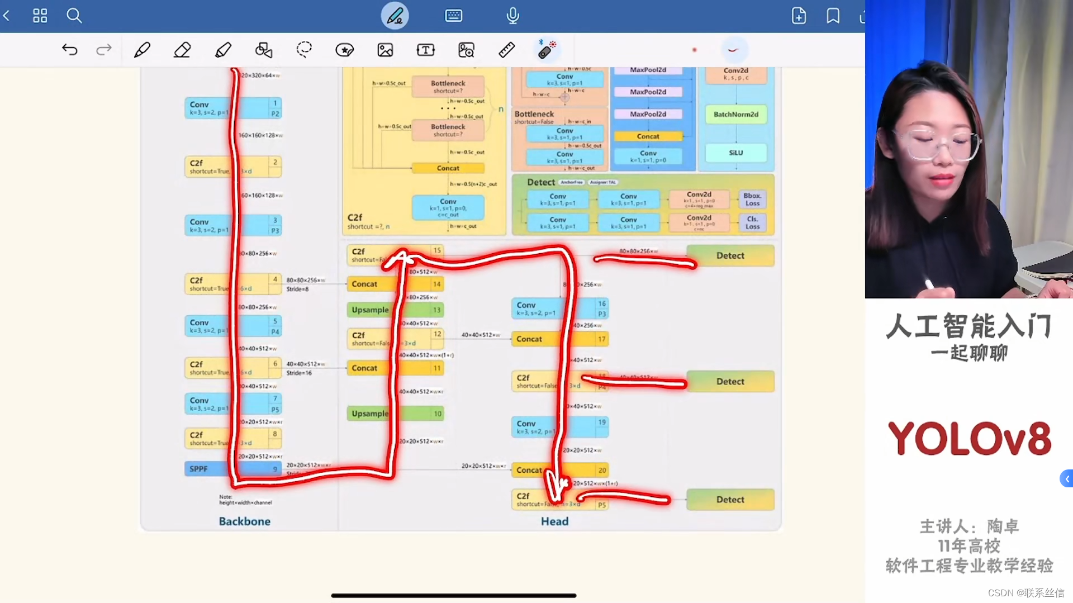Click the Head label in diagram

pos(554,521)
